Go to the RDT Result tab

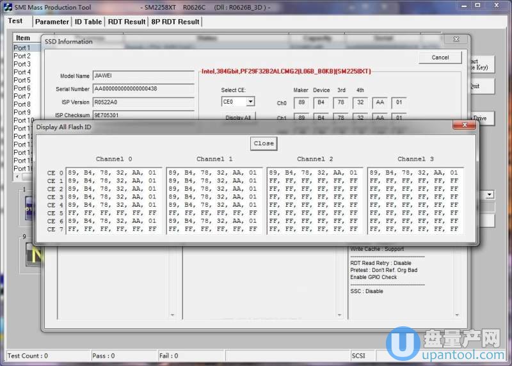point(127,22)
